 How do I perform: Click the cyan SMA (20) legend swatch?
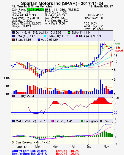click(x=45, y=36)
